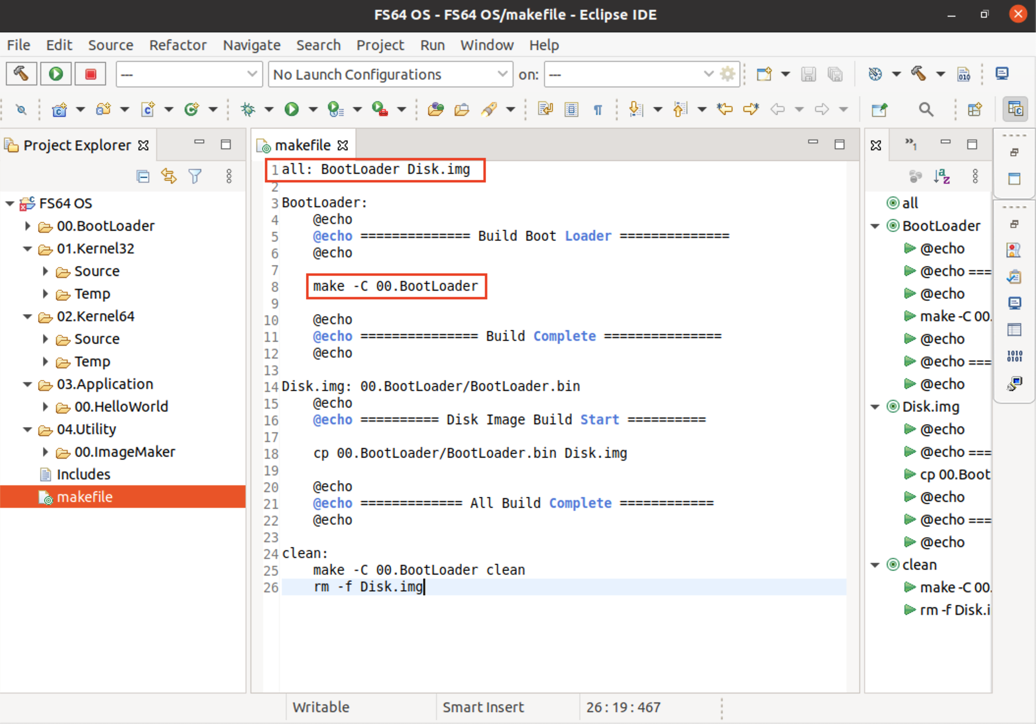Screen dimensions: 1036x724
Task: Toggle block selection mode toolbar icon
Action: pos(572,109)
